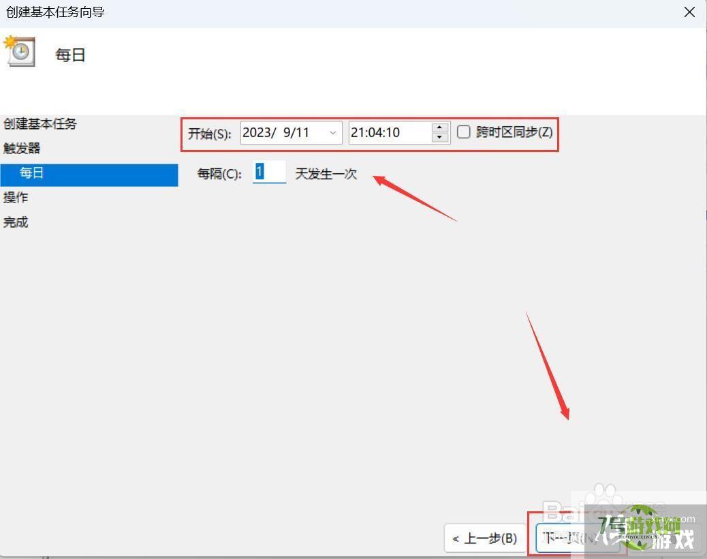
Task: Decrease start time with down spinner arrow
Action: [x=439, y=137]
